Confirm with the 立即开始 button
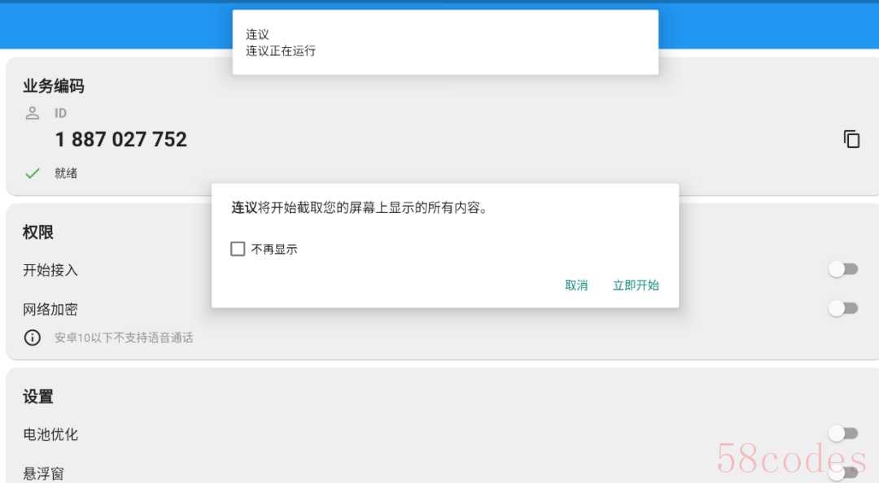The width and height of the screenshot is (879, 483). [x=636, y=285]
